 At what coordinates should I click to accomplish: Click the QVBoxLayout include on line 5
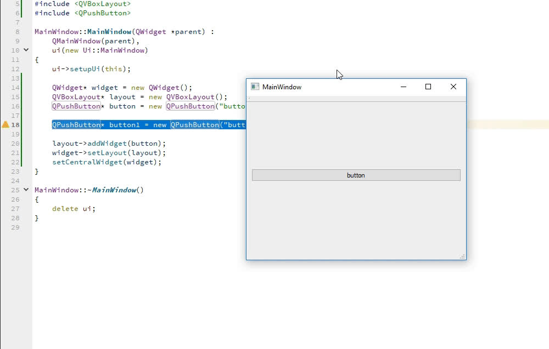pyautogui.click(x=102, y=4)
